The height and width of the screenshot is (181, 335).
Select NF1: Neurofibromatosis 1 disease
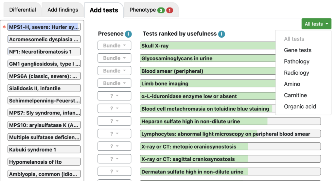point(44,51)
